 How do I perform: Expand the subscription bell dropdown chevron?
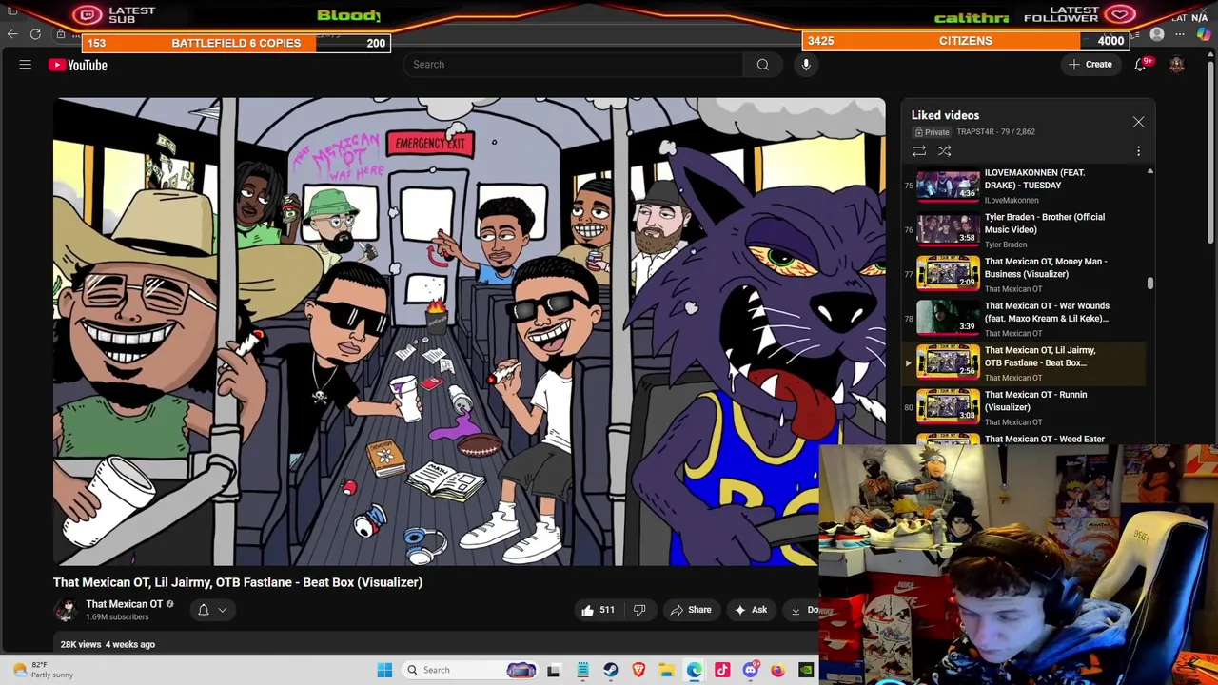click(223, 610)
